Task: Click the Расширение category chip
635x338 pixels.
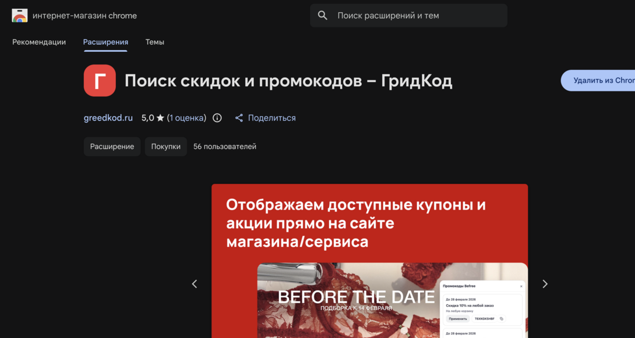Action: pos(112,147)
